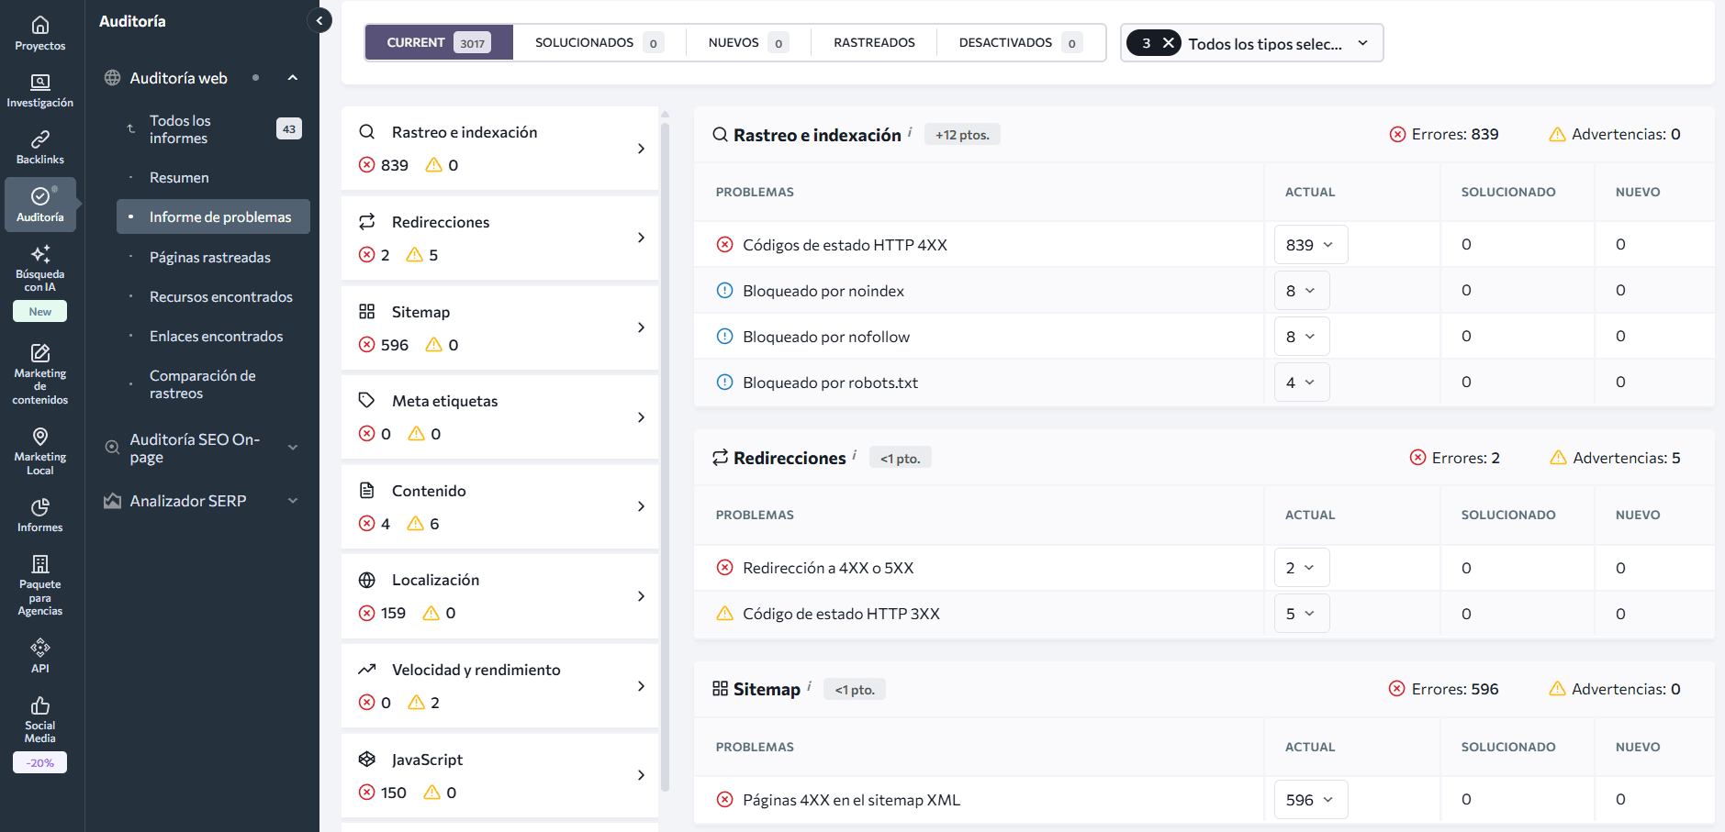Screen dimensions: 1725x832
Task: Select the Rastreo e indexación category card
Action: tap(499, 149)
